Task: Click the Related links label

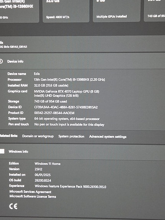Action: (x=9, y=136)
